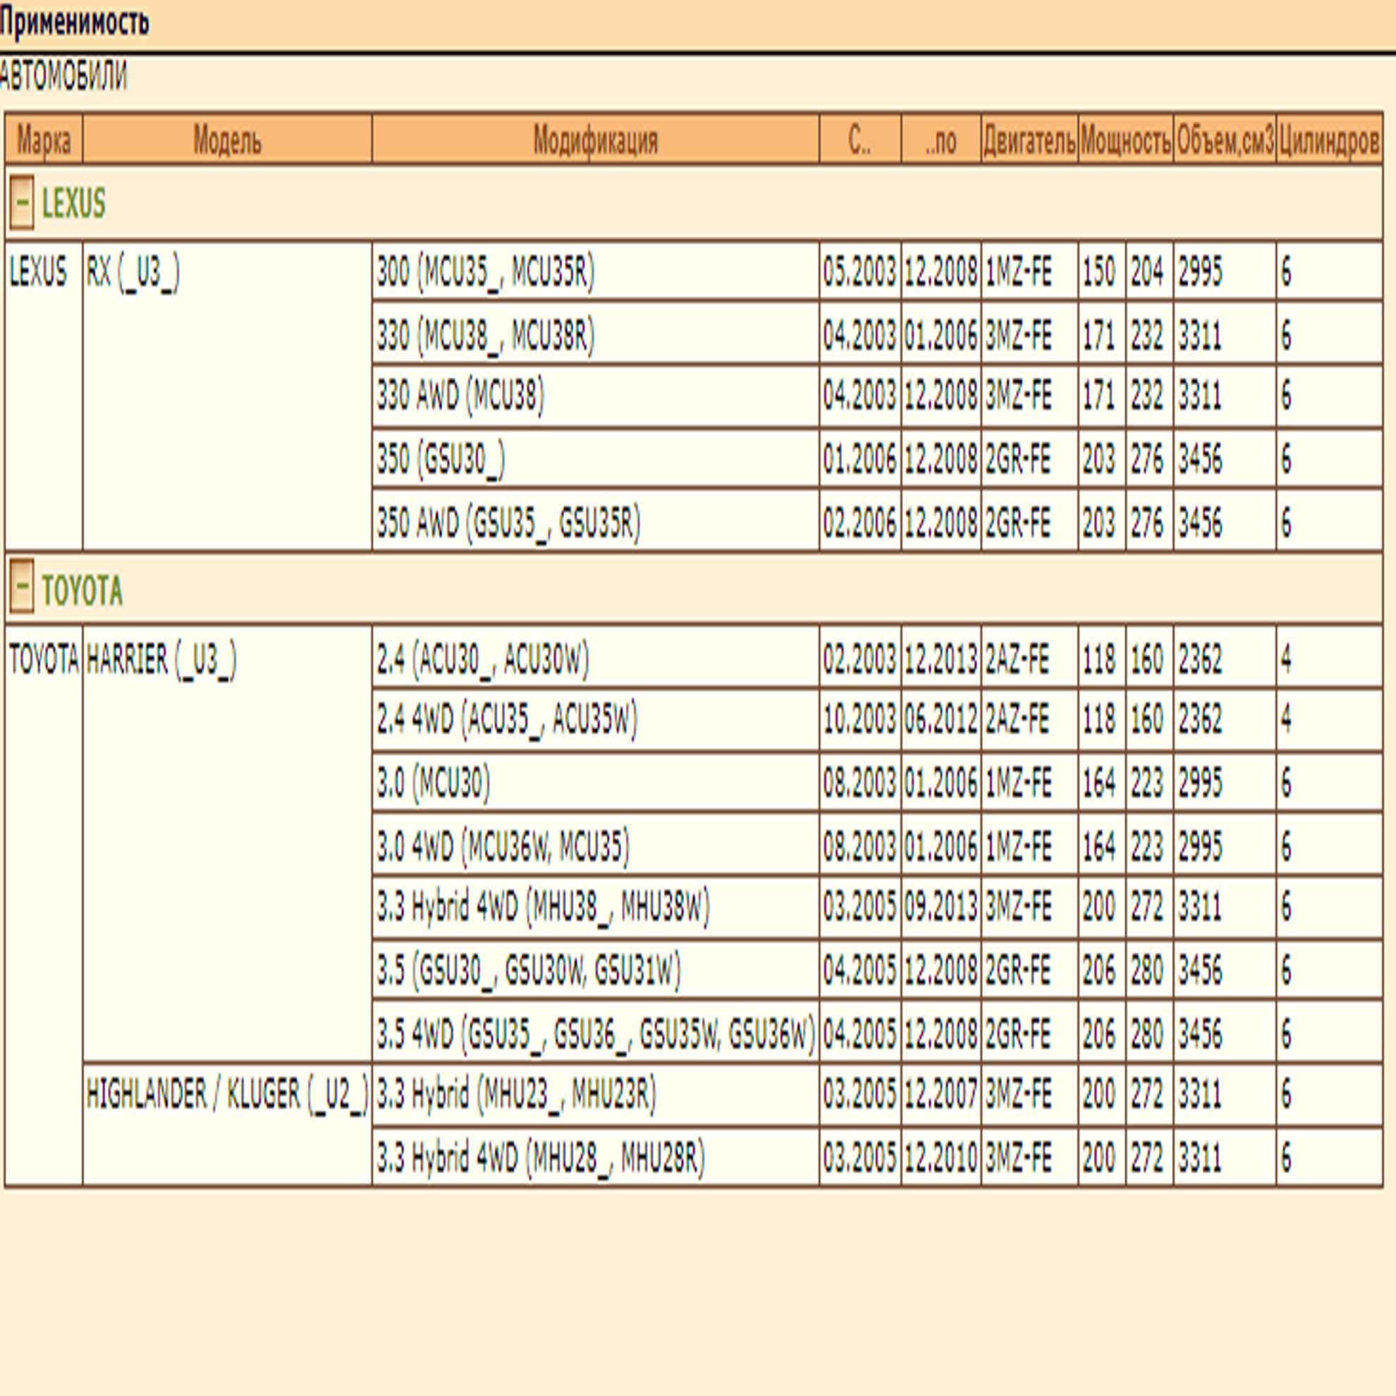
Task: Click the Двигатель column header
Action: tap(1029, 139)
